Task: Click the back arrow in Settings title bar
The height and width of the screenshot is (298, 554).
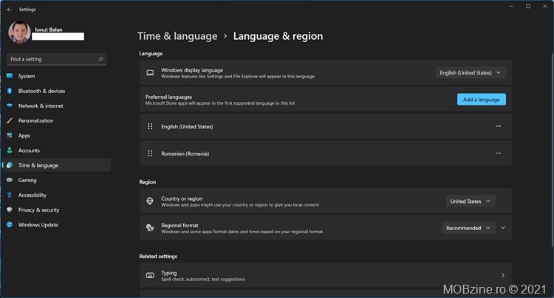Action: (x=10, y=10)
